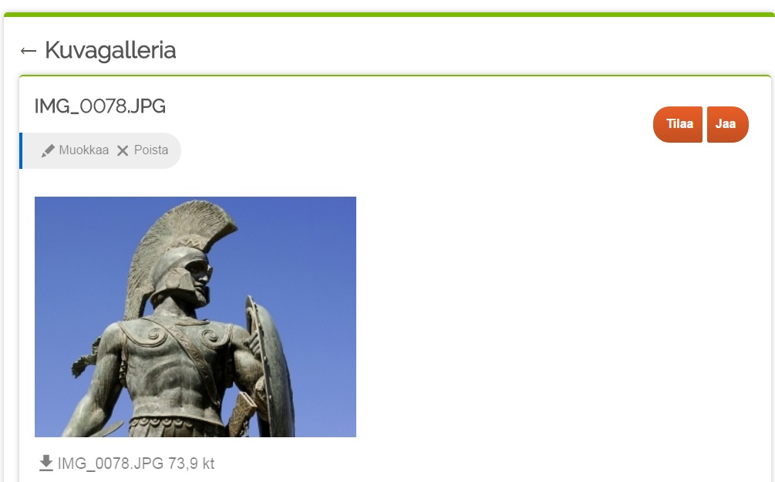Click the download arrow icon below photo
The image size is (775, 482).
pyautogui.click(x=46, y=463)
